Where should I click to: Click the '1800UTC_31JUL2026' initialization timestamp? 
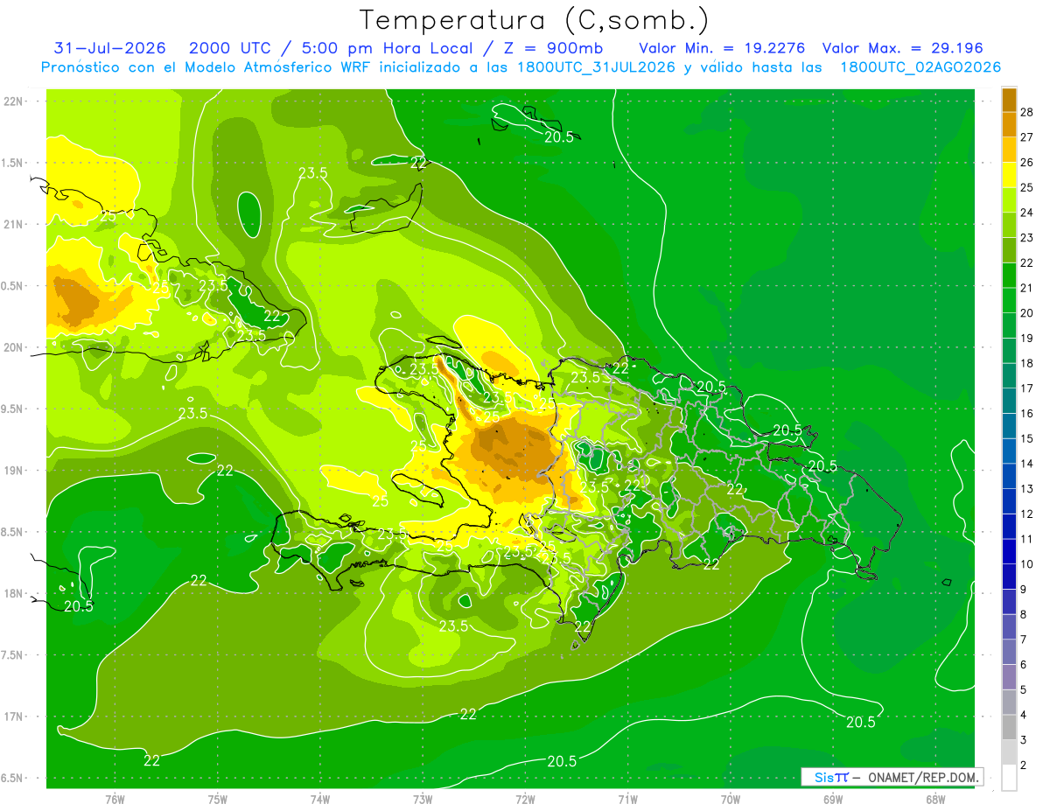click(x=595, y=67)
